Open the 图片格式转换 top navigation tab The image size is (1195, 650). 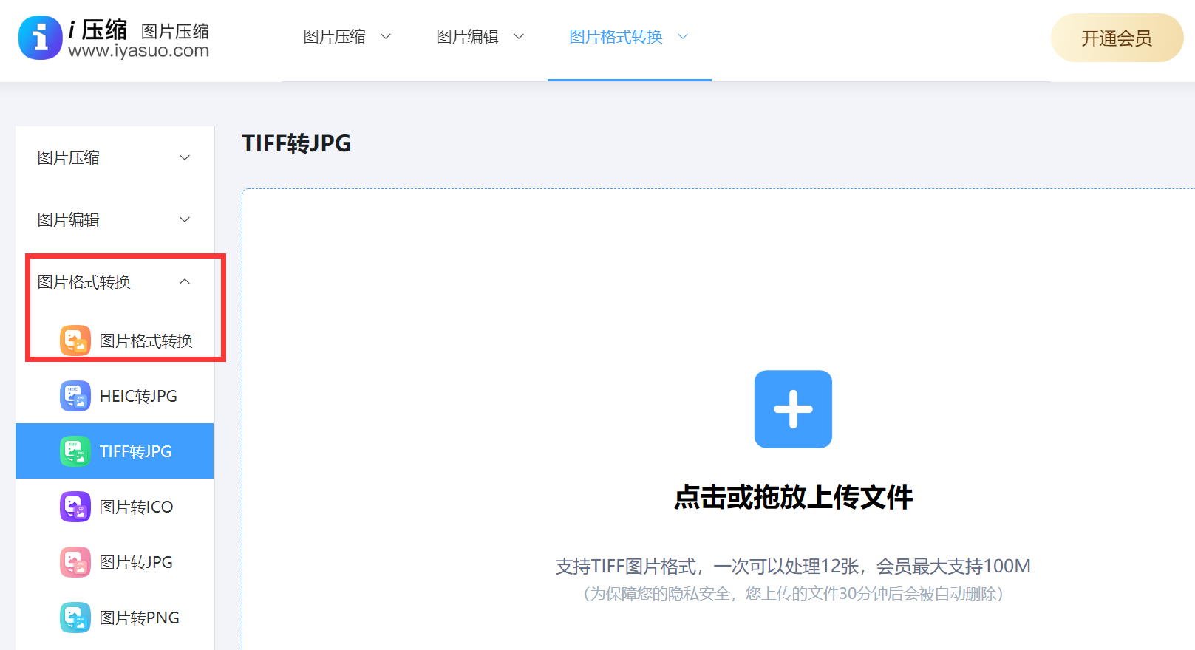pyautogui.click(x=628, y=37)
